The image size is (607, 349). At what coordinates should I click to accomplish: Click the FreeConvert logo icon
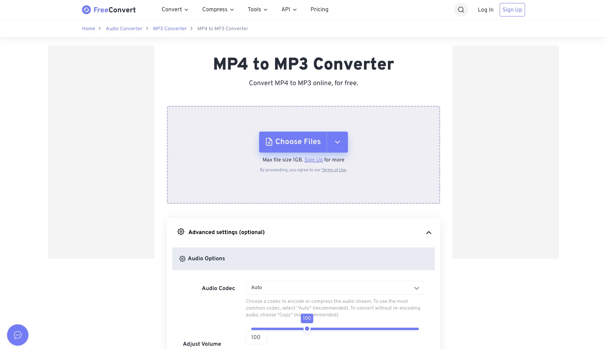click(x=86, y=10)
